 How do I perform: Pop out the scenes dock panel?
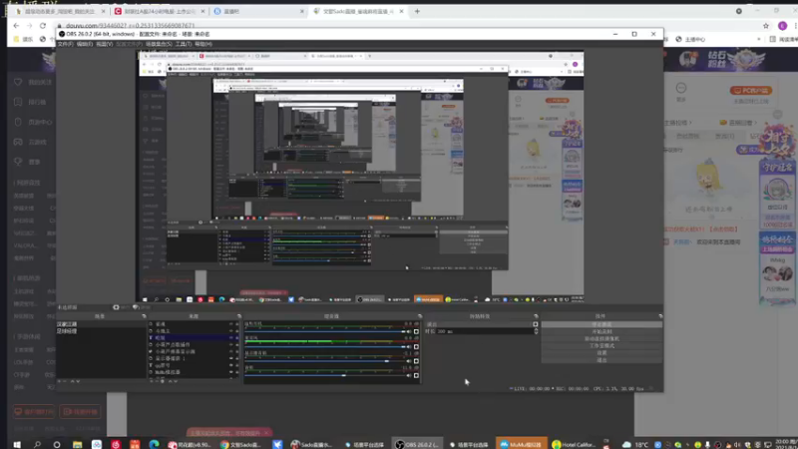pos(144,316)
